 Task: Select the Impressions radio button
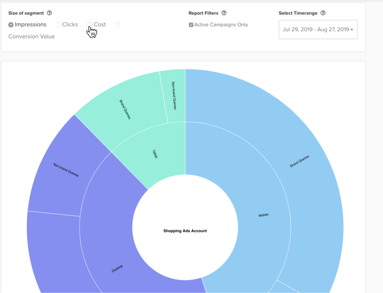tap(11, 25)
